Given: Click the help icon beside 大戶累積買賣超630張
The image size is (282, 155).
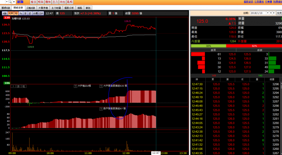Looking at the screenshot, I should (x=101, y=86).
